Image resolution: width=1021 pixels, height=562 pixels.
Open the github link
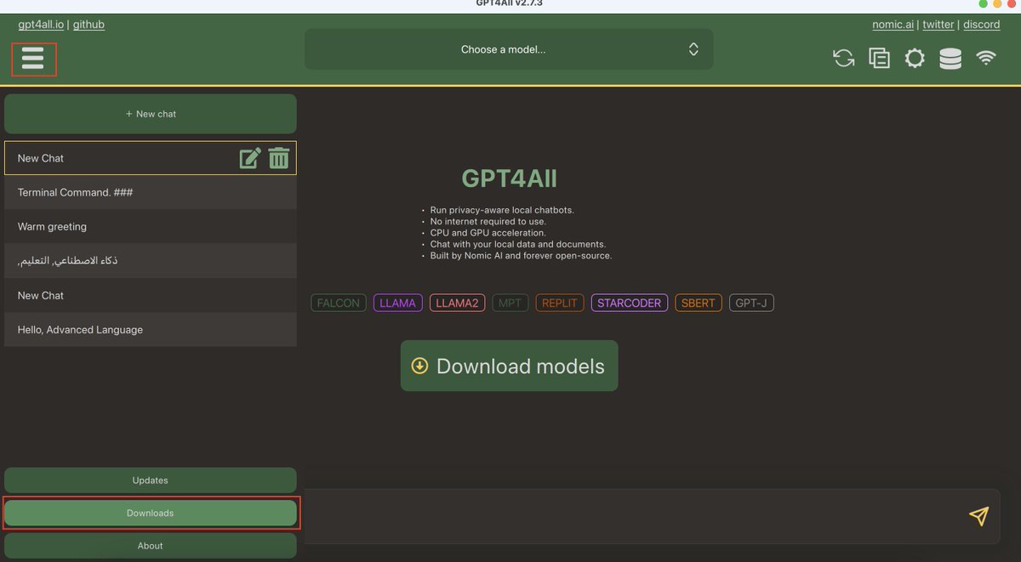(88, 25)
